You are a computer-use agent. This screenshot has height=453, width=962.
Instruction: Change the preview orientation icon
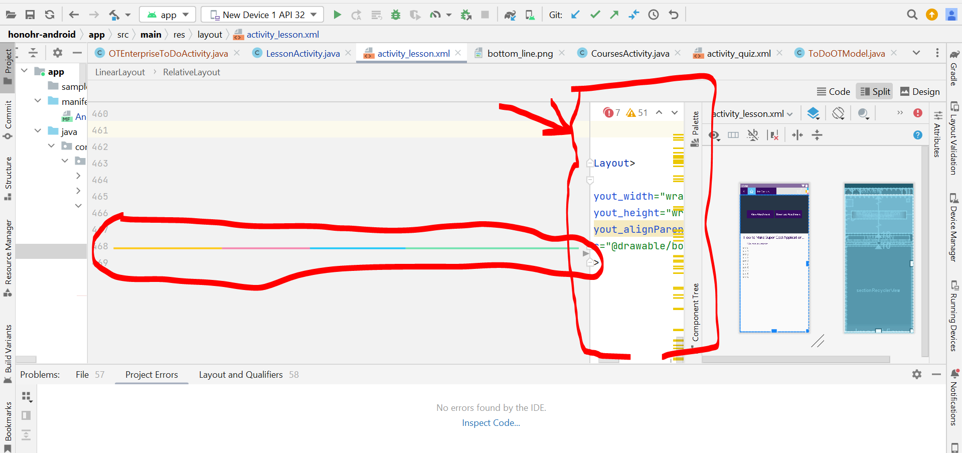838,113
